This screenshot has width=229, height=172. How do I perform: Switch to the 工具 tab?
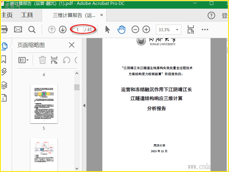(x=27, y=15)
